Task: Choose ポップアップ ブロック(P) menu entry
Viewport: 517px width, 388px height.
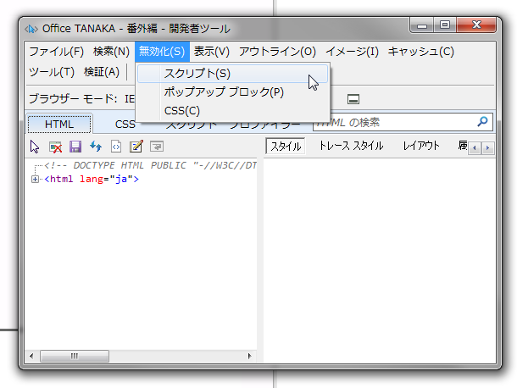Action: click(232, 92)
